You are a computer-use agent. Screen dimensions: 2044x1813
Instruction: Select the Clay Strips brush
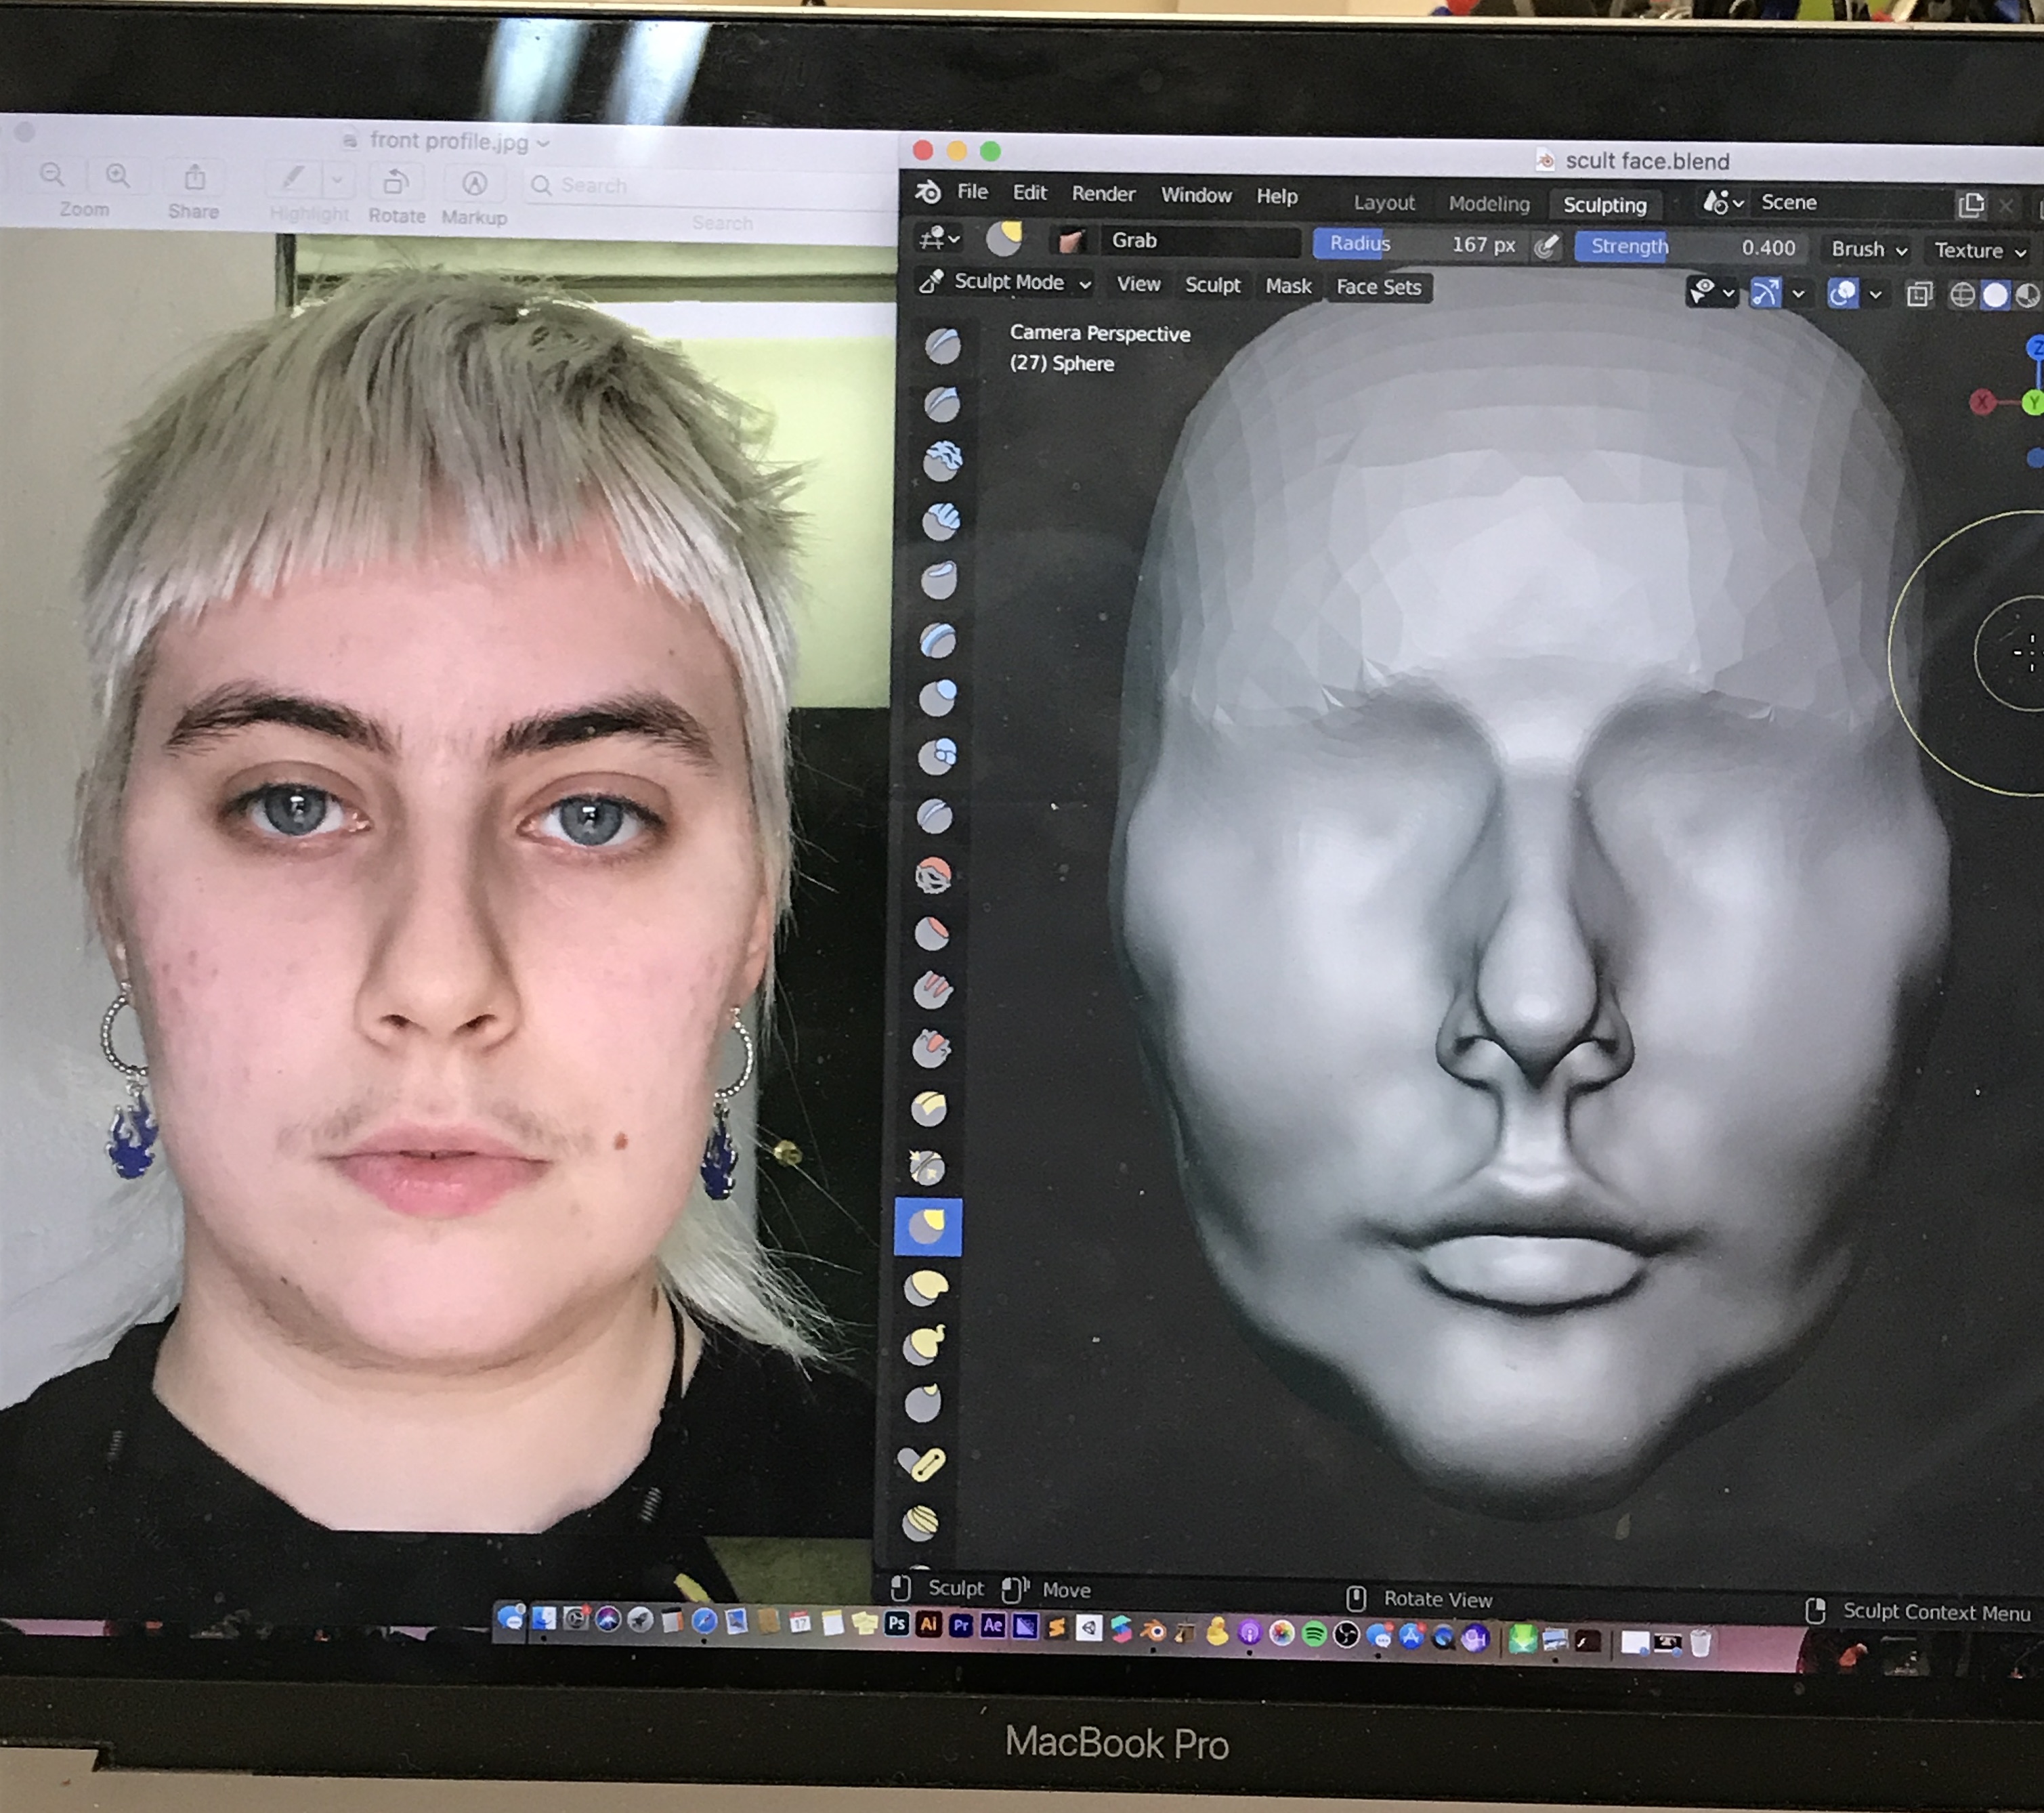point(941,521)
